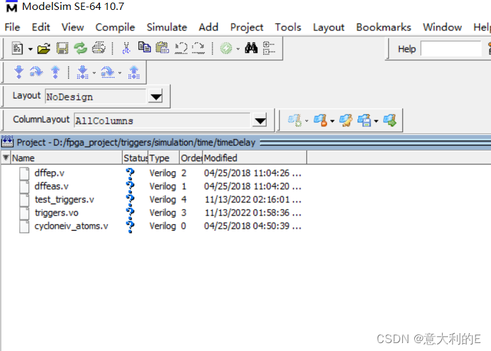Sort by the Order column header
The height and width of the screenshot is (351, 491).
tap(191, 158)
